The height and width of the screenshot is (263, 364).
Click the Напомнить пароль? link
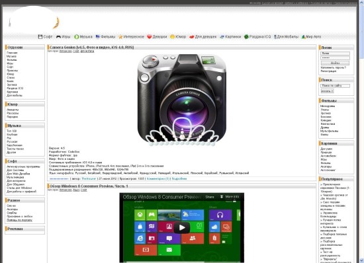tap(334, 67)
